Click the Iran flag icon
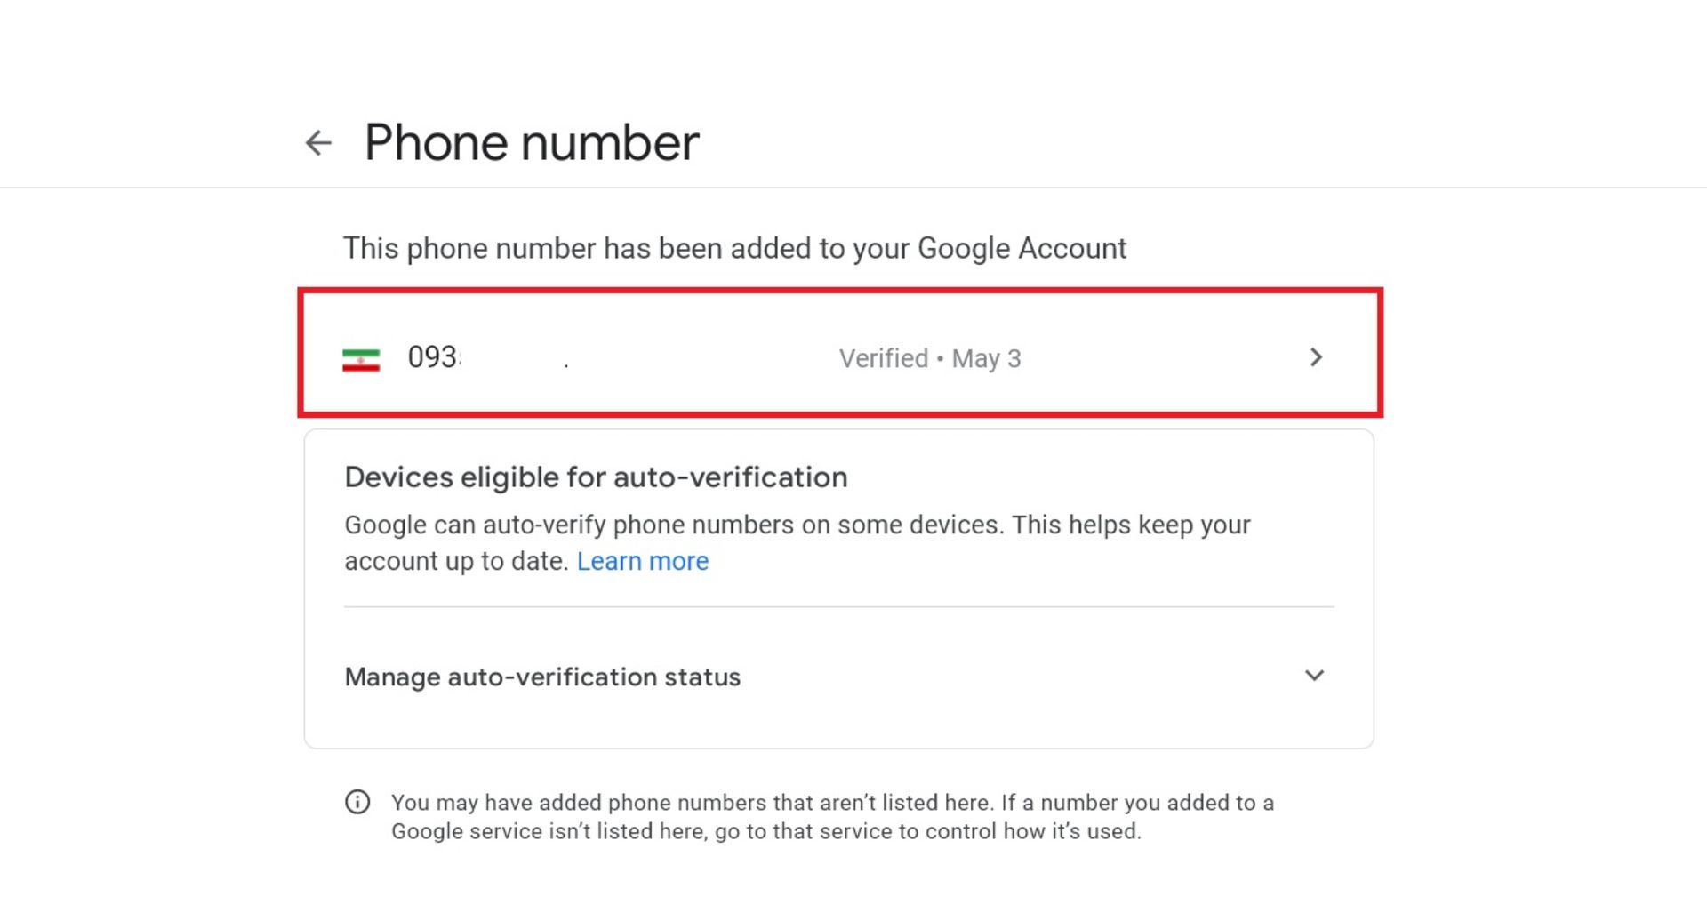Image resolution: width=1707 pixels, height=905 pixels. click(361, 359)
